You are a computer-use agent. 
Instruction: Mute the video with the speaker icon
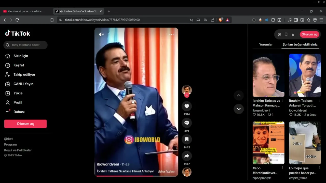(x=101, y=34)
